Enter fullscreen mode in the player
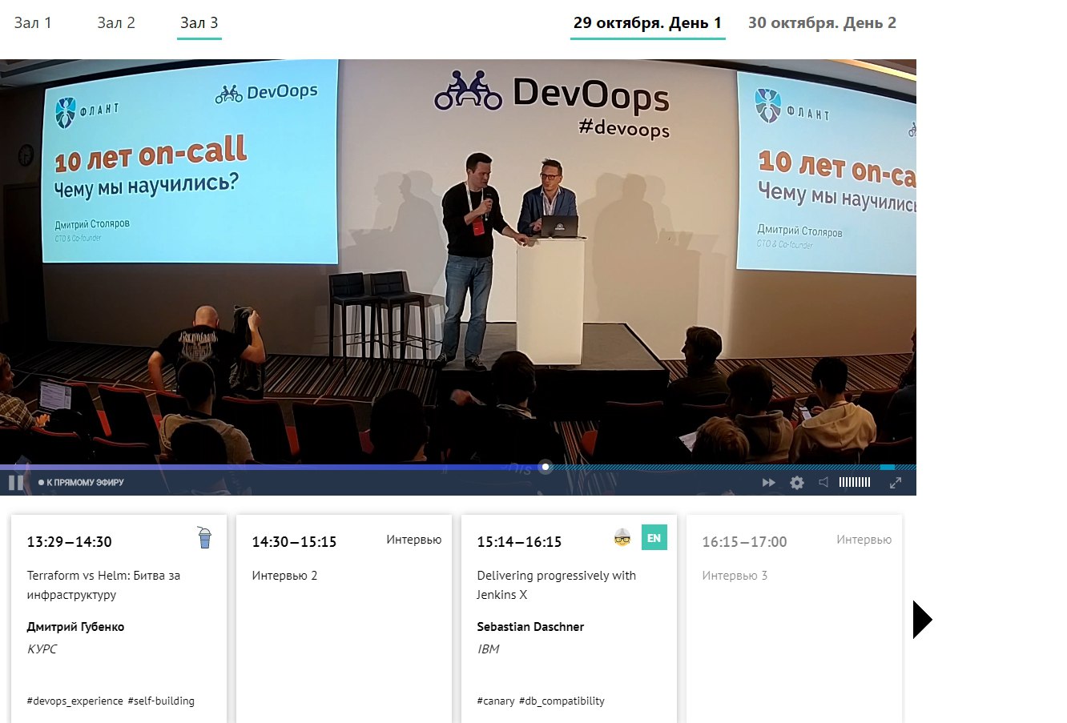Screen dimensions: 1067x723 (x=896, y=482)
